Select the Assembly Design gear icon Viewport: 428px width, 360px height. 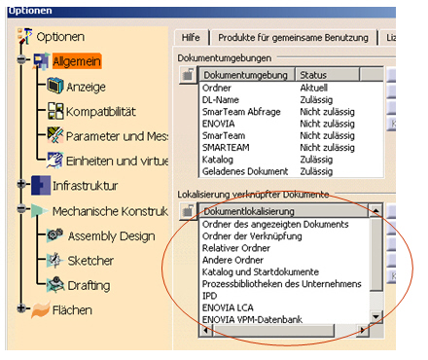55,234
